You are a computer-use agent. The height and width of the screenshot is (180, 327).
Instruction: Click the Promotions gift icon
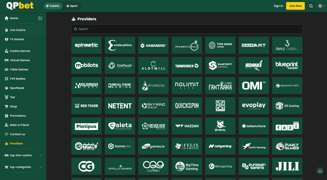click(x=6, y=116)
